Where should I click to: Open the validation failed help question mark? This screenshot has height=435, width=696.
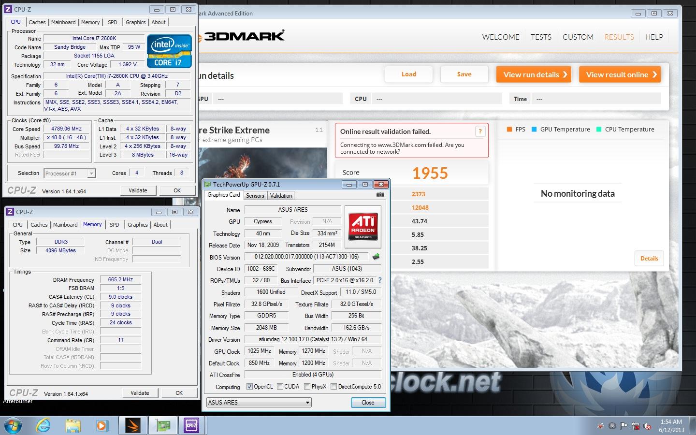coord(480,131)
